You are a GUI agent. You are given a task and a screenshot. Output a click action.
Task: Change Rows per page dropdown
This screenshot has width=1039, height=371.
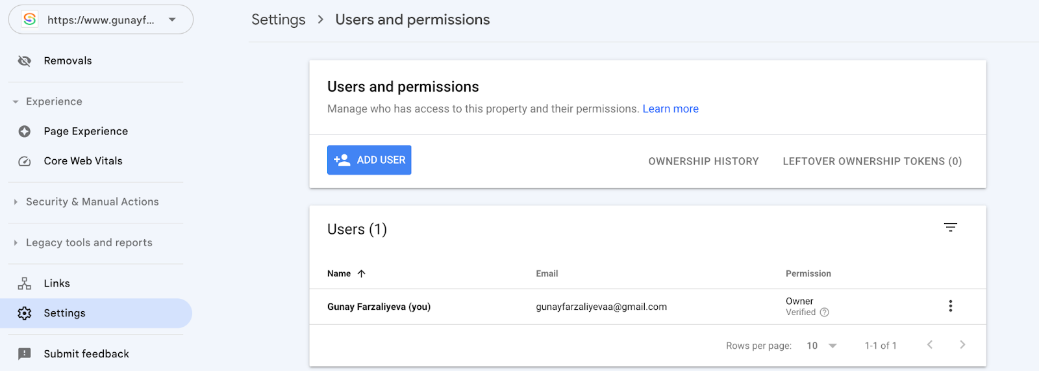[x=821, y=346]
